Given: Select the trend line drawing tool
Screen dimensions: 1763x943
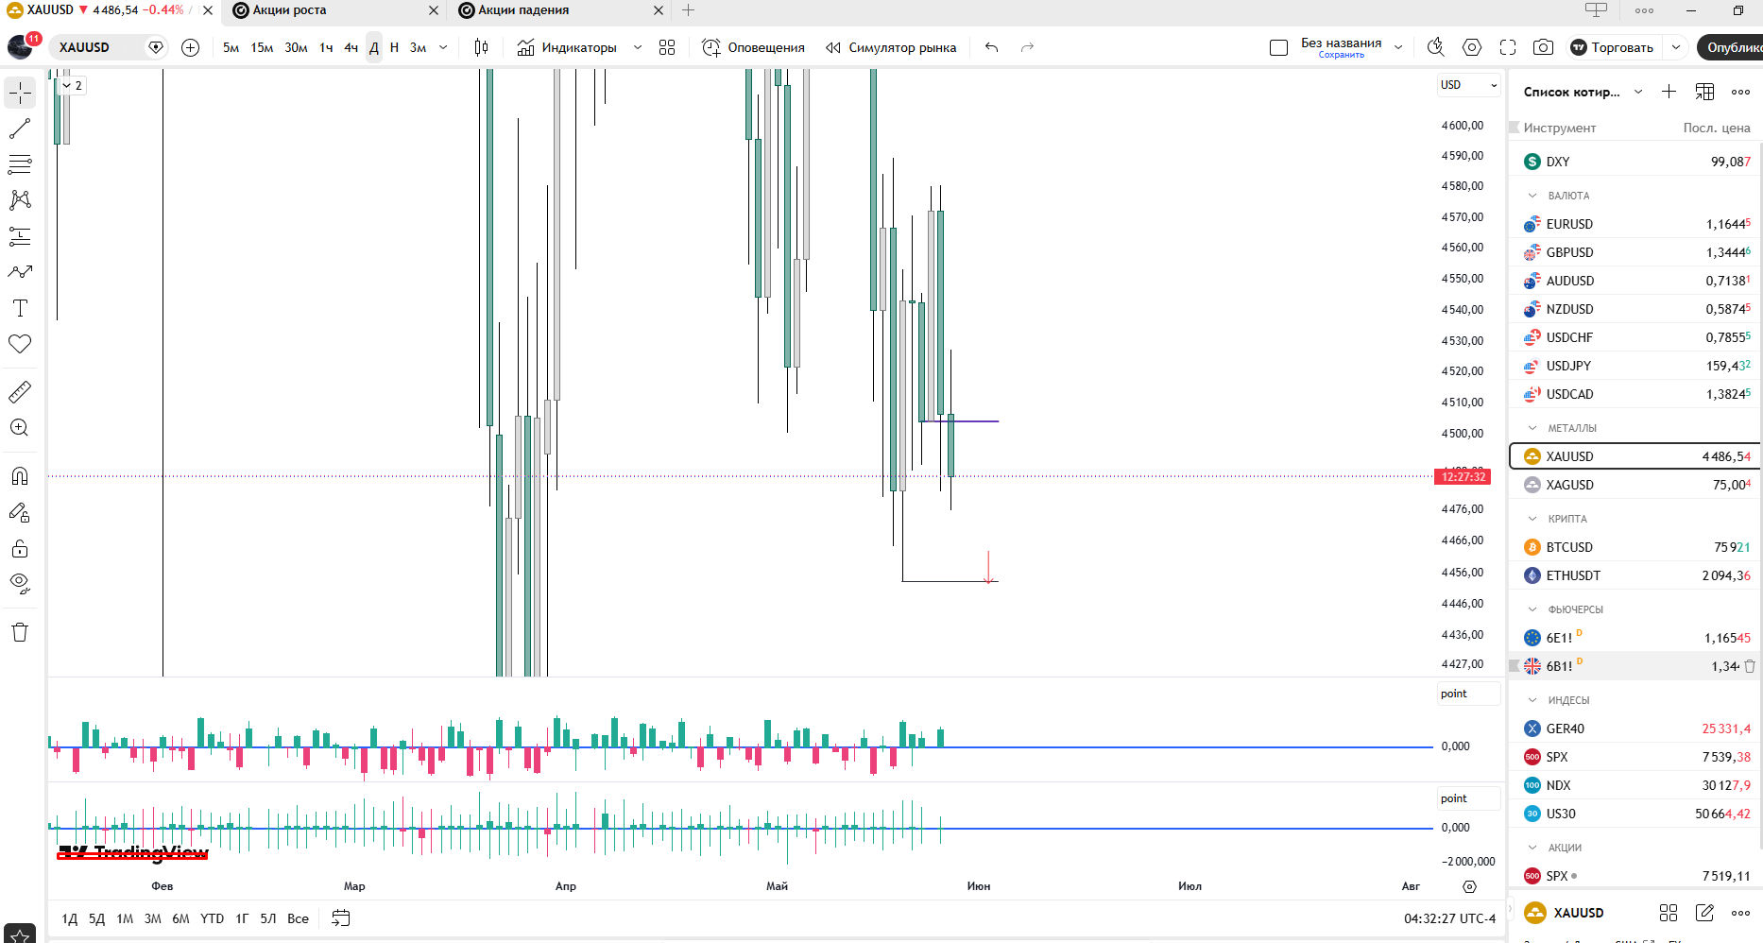Looking at the screenshot, I should 20,129.
